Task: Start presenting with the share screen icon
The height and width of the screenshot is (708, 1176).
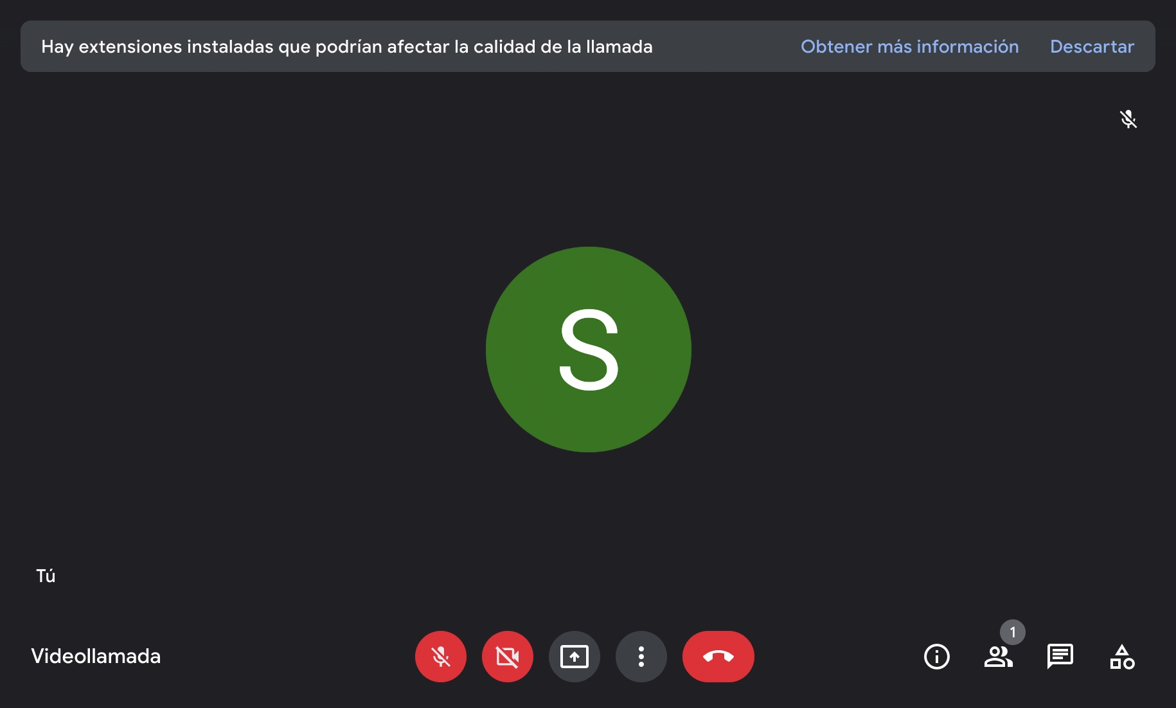Action: [x=575, y=657]
